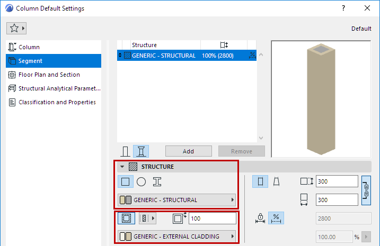Screen dimensions: 380x246
Task: Click the hatched STRUCTURE panel icon
Action: click(x=133, y=167)
